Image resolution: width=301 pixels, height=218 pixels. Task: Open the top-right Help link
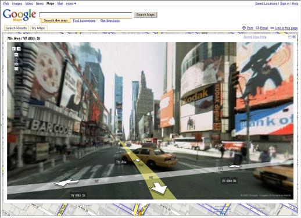(x=295, y=3)
